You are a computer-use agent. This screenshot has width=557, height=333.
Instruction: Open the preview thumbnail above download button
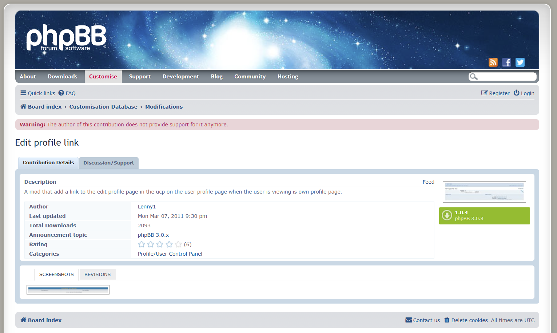pos(484,192)
